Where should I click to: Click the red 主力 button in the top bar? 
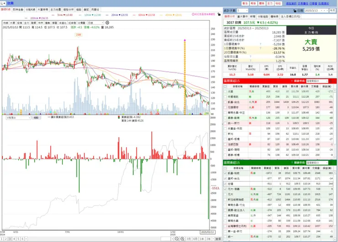[x=270, y=4]
